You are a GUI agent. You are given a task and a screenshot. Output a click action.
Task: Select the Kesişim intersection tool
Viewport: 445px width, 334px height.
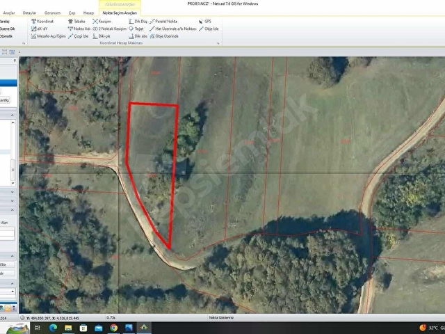(102, 22)
